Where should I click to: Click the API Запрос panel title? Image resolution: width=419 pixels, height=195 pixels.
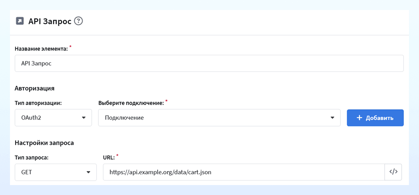tap(50, 21)
